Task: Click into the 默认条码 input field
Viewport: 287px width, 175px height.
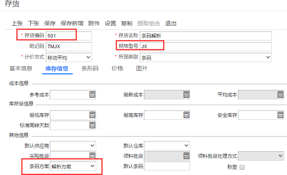Action: point(167,166)
